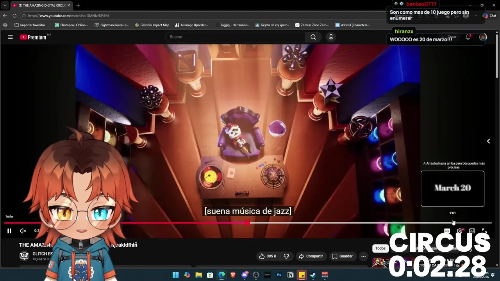Go back with browser back arrow

click(5, 16)
